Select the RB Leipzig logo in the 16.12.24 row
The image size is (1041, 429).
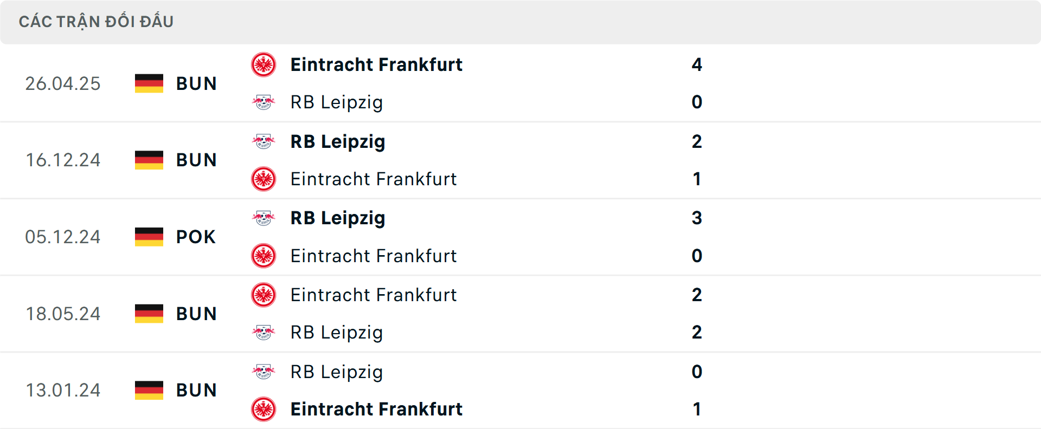pos(264,141)
